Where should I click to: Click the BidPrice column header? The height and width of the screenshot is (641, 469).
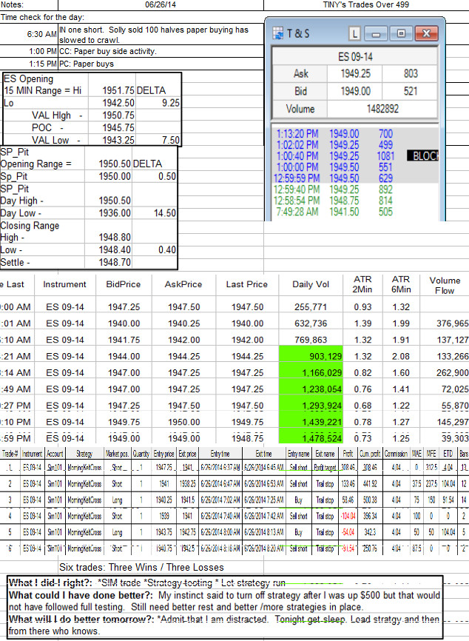point(124,284)
